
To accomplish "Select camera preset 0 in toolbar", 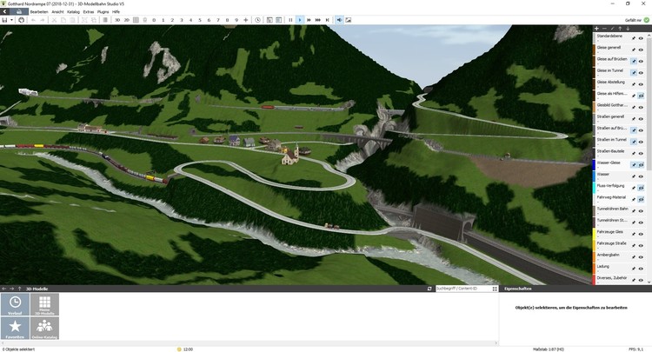I will [154, 20].
